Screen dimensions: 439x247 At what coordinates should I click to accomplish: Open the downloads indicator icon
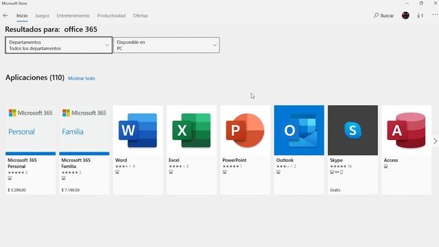coord(420,16)
